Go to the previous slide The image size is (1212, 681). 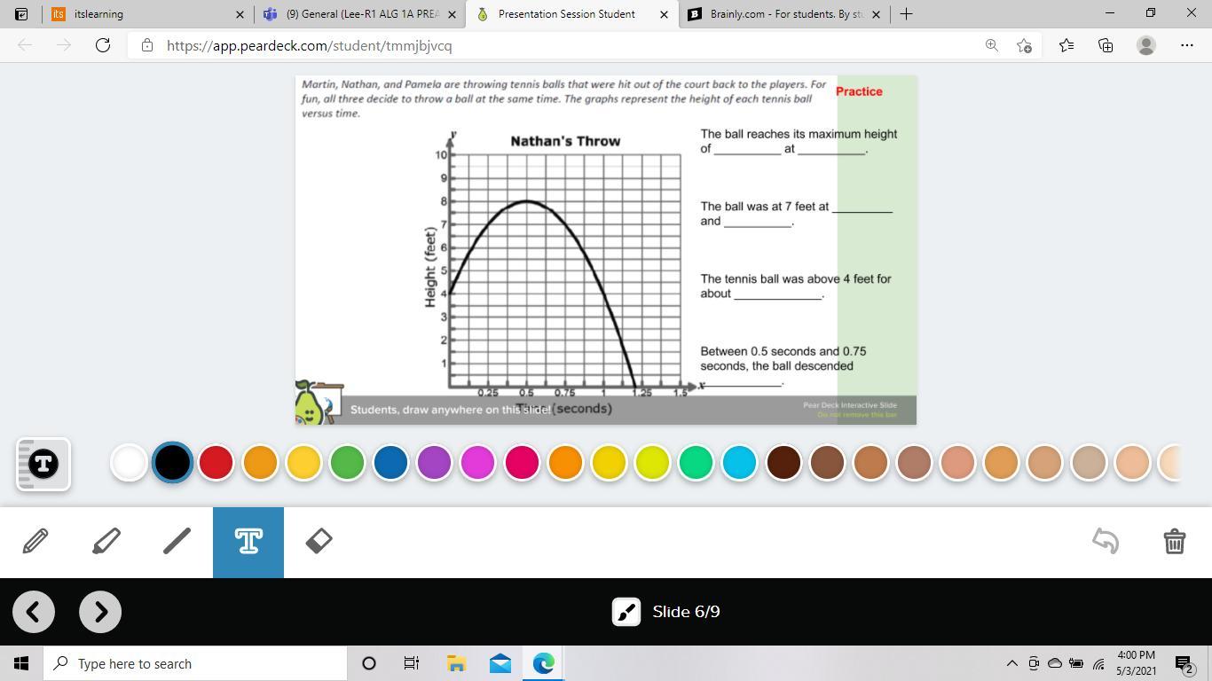click(x=34, y=612)
